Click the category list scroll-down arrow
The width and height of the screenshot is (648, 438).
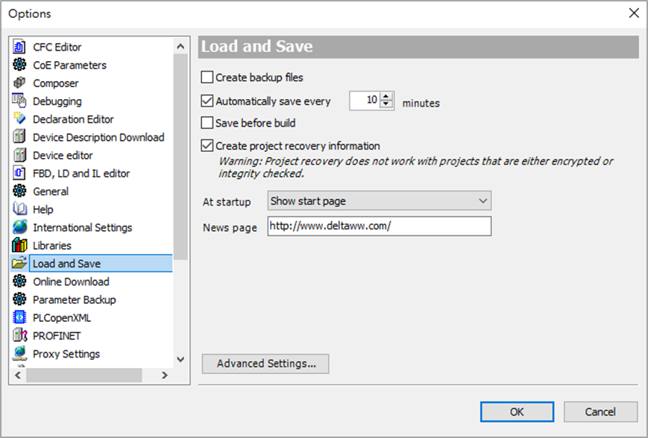180,360
